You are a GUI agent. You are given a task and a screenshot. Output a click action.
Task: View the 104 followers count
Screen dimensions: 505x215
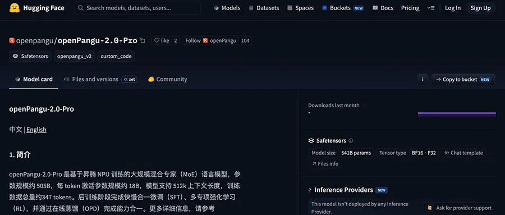245,40
